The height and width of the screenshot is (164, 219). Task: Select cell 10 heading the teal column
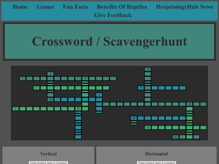(x=148, y=69)
